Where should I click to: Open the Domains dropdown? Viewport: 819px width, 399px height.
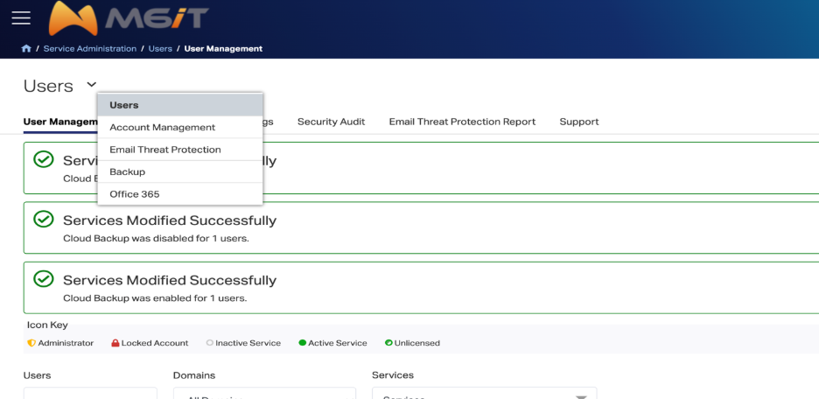point(265,393)
